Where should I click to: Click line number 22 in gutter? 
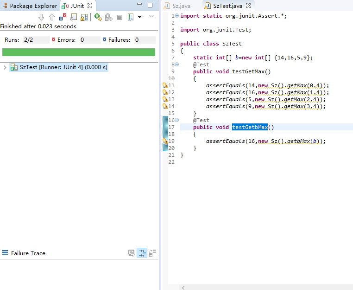pyautogui.click(x=171, y=162)
